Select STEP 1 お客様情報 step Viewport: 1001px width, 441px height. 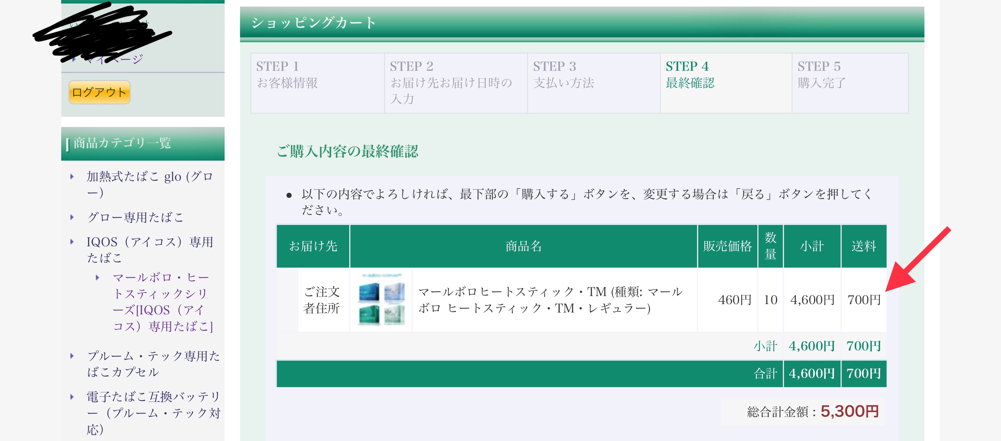click(317, 83)
